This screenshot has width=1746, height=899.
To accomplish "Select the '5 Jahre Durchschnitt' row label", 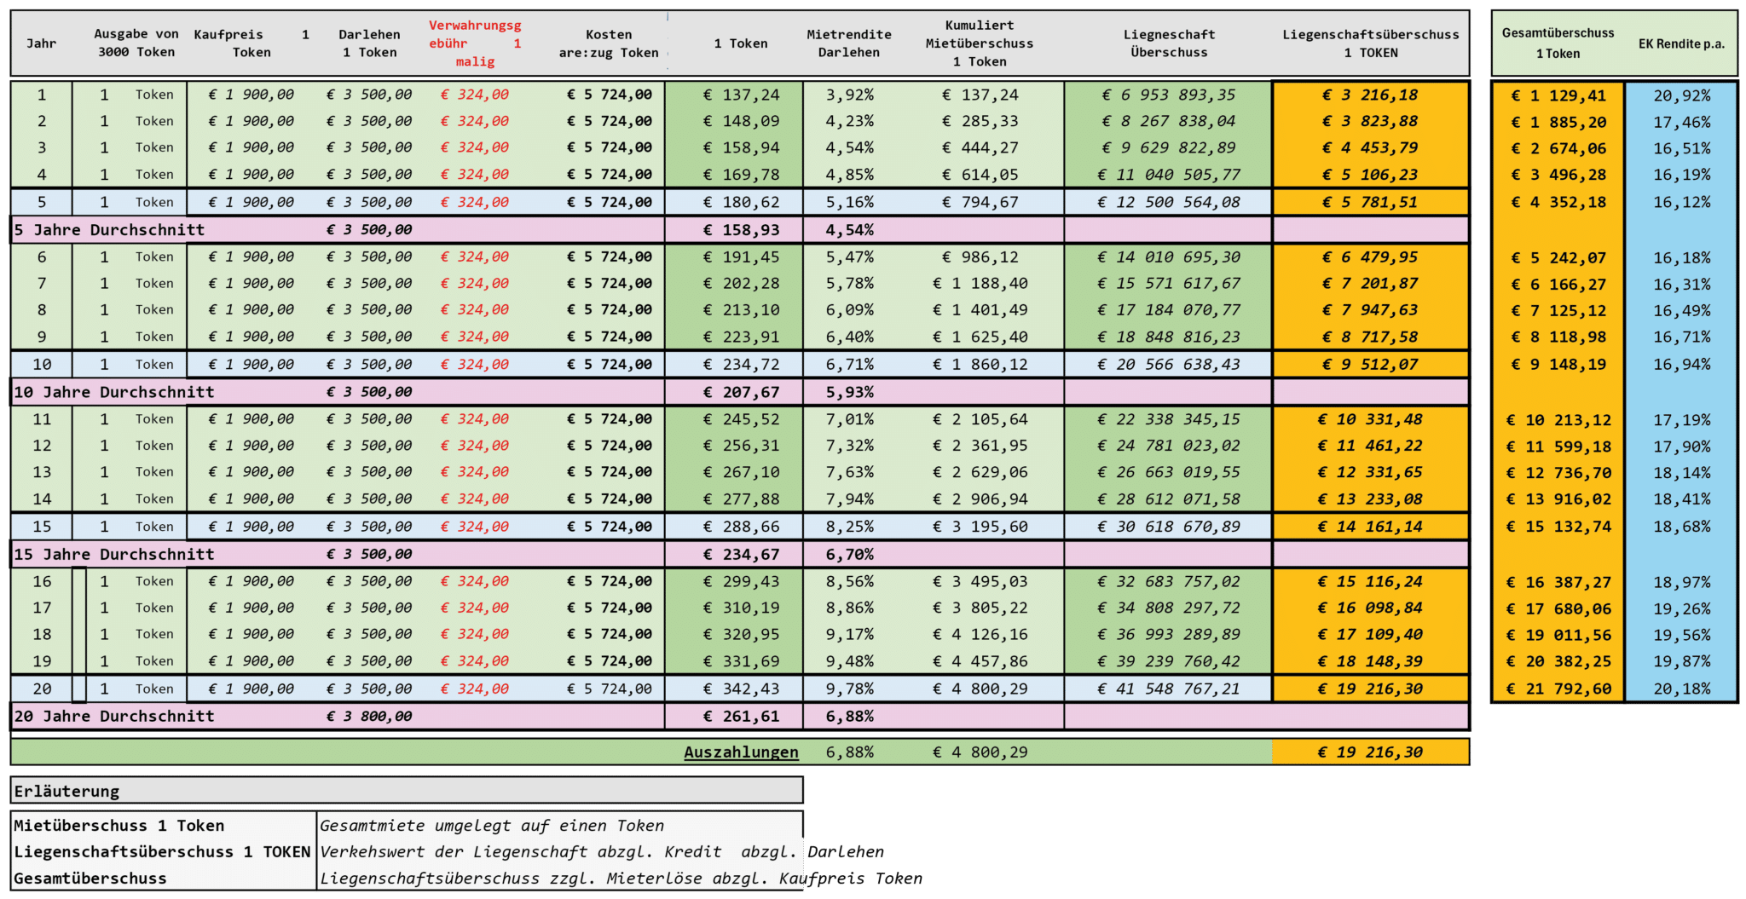I will [109, 230].
